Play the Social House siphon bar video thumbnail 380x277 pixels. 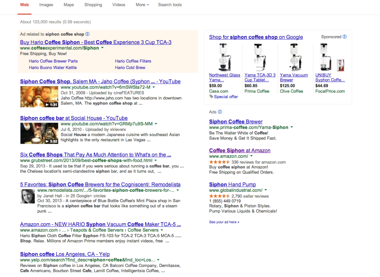(39, 133)
